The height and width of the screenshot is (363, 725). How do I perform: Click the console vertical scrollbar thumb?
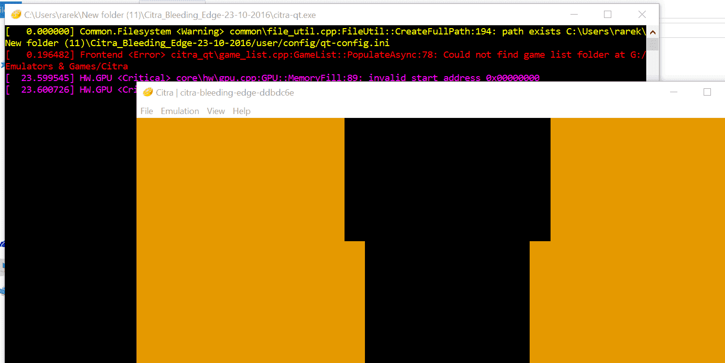click(653, 44)
